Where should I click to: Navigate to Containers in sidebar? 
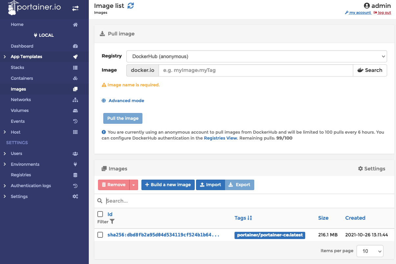tap(22, 78)
